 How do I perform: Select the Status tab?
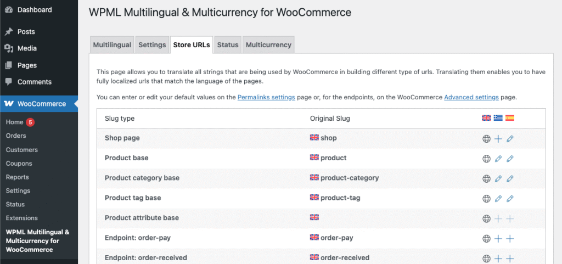click(228, 45)
